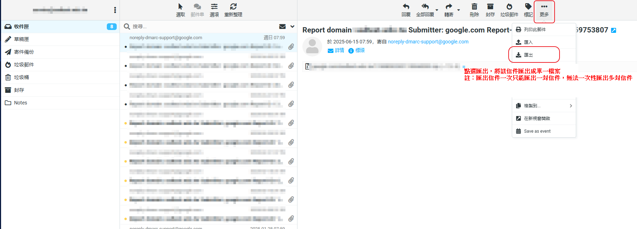
Task: Click 刪除 to delete the message
Action: coord(474,10)
